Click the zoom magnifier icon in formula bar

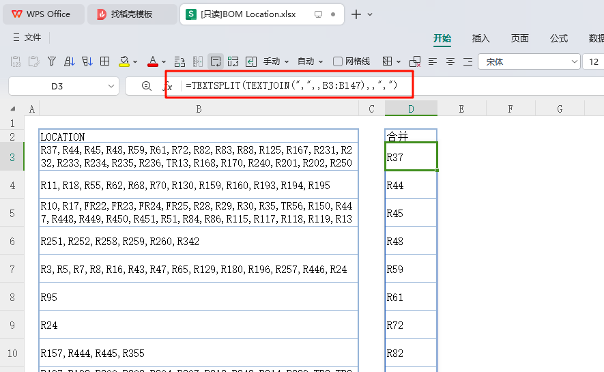pos(146,86)
